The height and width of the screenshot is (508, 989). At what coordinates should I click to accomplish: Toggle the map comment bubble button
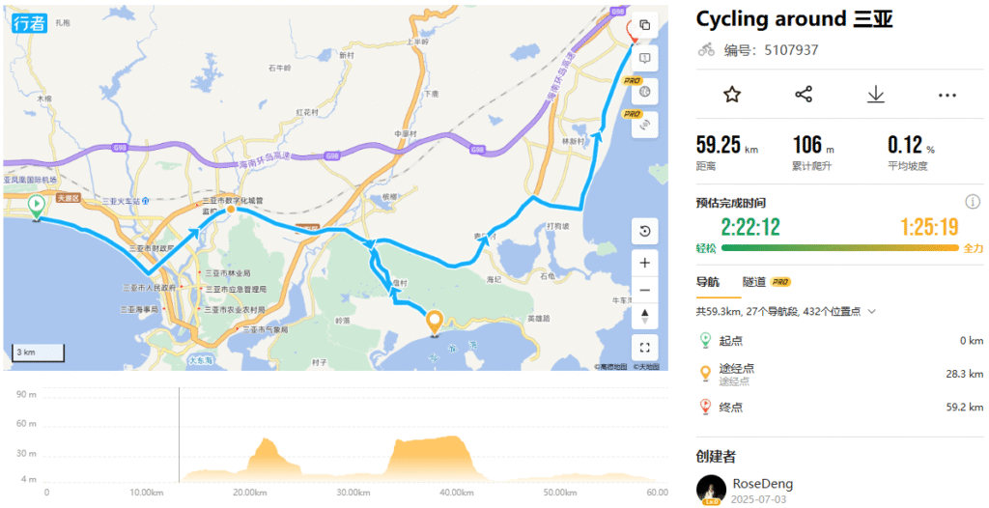click(645, 59)
